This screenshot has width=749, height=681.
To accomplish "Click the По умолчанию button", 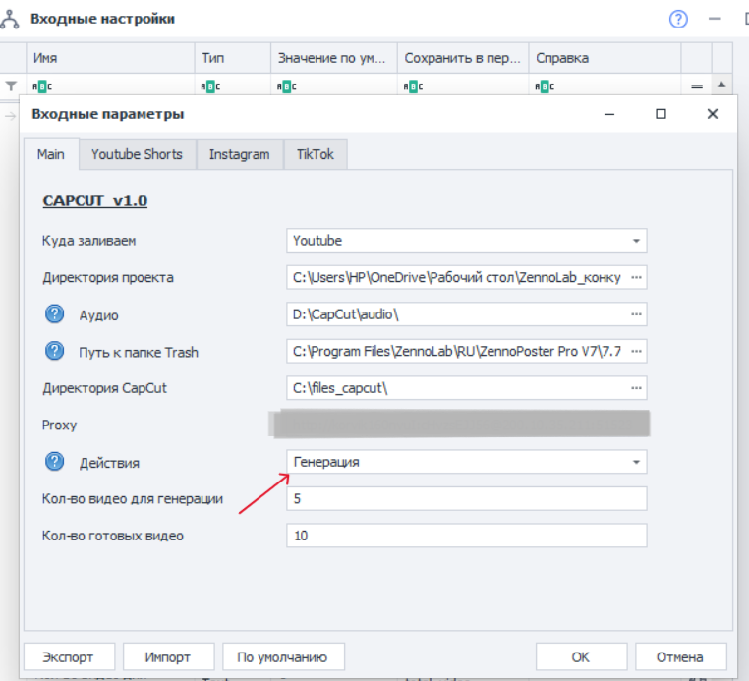I will pyautogui.click(x=283, y=656).
